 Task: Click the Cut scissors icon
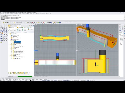11,22
